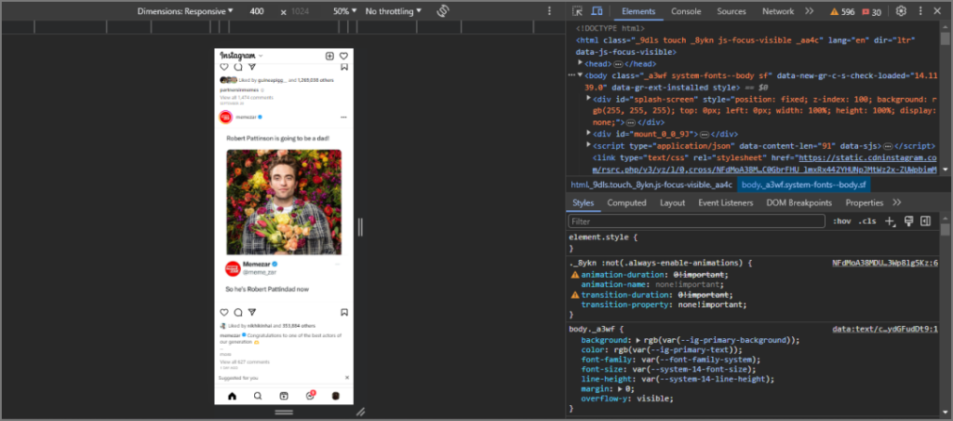This screenshot has height=421, width=953.
Task: Rotate the device viewport orientation
Action: coord(442,11)
